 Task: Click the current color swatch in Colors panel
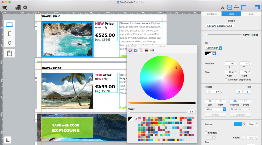tap(130, 119)
